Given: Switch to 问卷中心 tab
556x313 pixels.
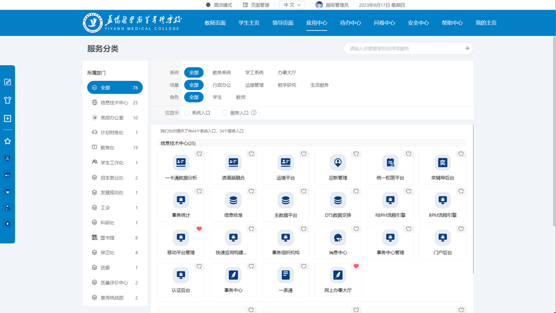Looking at the screenshot, I should tap(385, 23).
